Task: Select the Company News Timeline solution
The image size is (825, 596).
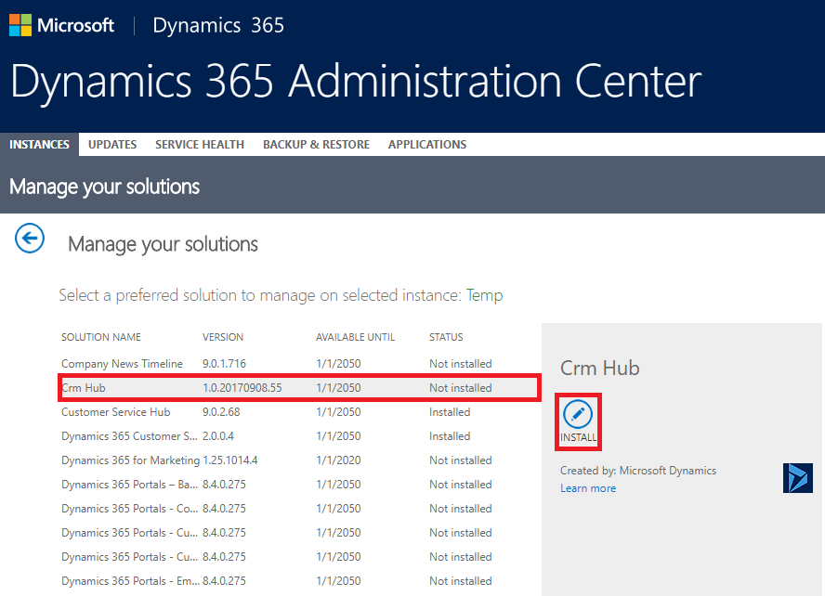Action: coord(122,364)
